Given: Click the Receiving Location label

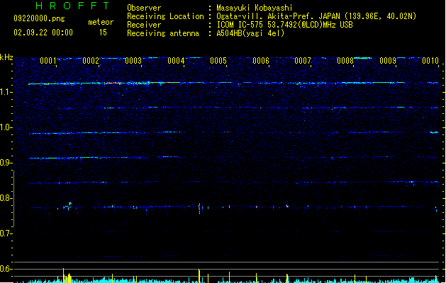Looking at the screenshot, I should 165,16.
